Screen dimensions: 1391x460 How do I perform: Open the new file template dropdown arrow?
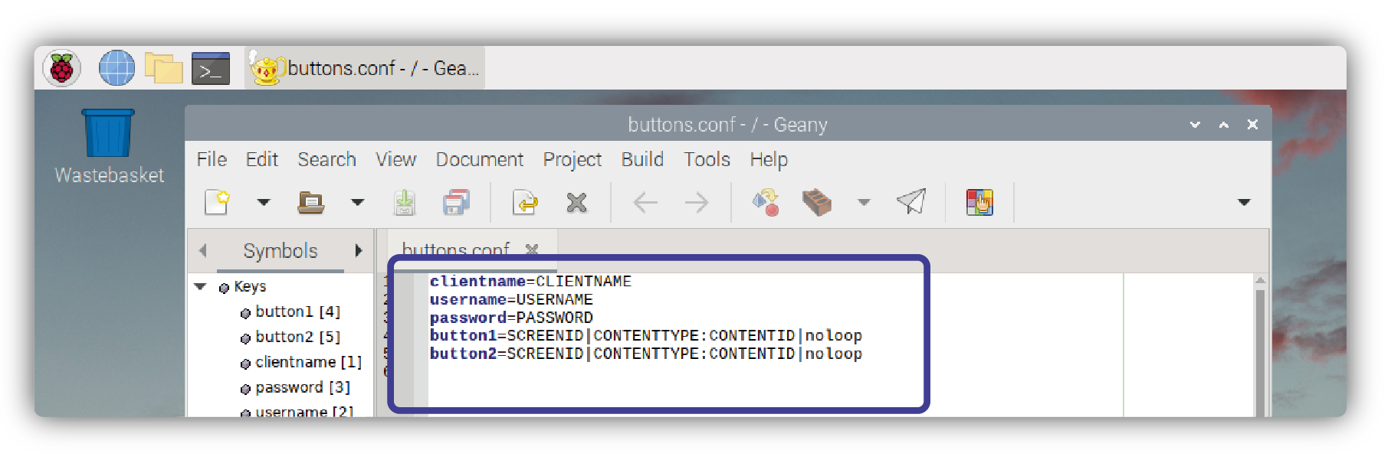point(264,202)
